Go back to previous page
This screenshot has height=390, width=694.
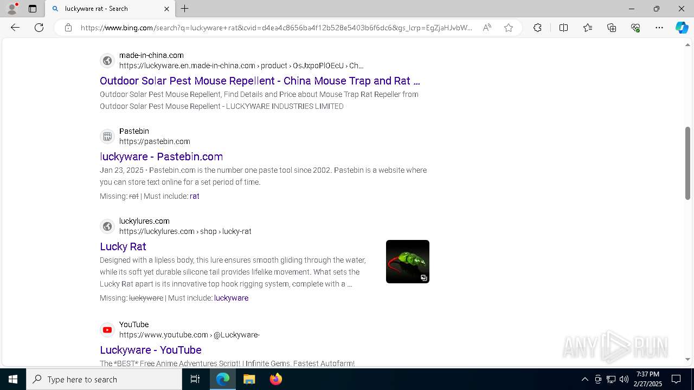[x=15, y=28]
